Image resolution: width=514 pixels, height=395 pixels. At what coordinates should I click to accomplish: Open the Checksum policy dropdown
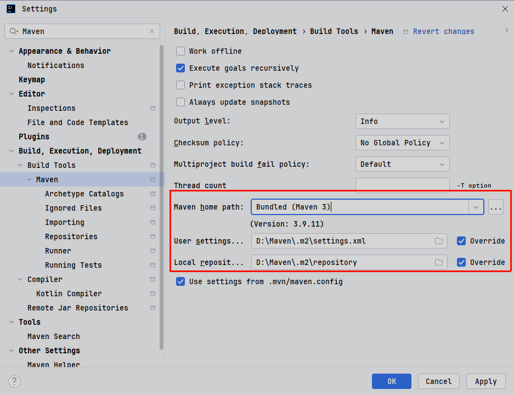(x=402, y=143)
